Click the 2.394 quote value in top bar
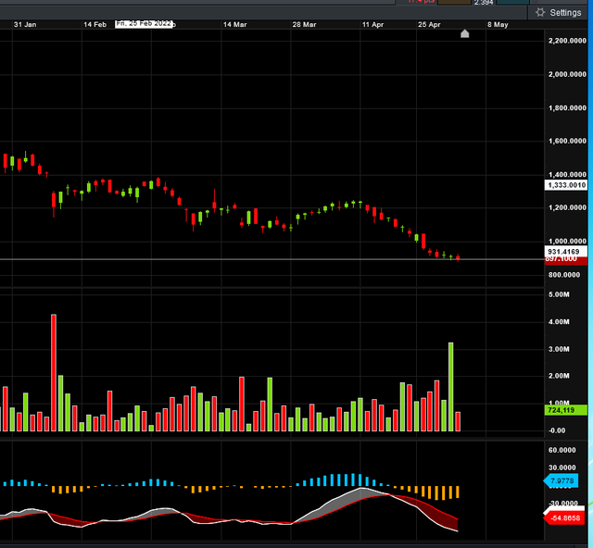Viewport: 593px width, 548px height. 484,3
